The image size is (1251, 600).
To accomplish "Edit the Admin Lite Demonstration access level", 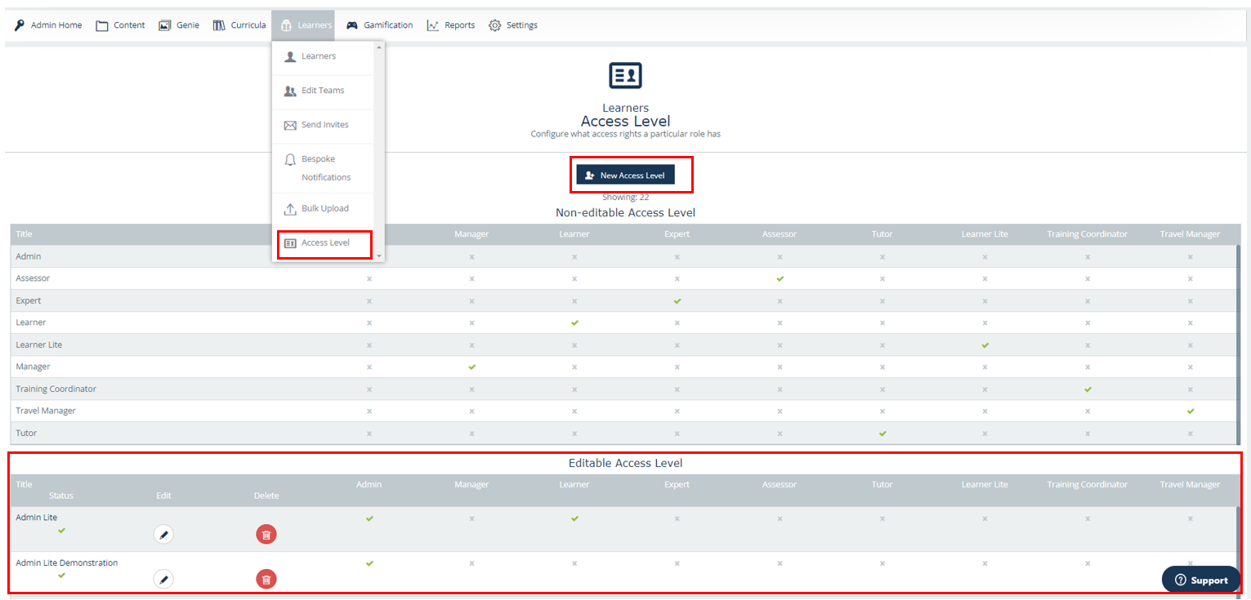I will pos(163,580).
